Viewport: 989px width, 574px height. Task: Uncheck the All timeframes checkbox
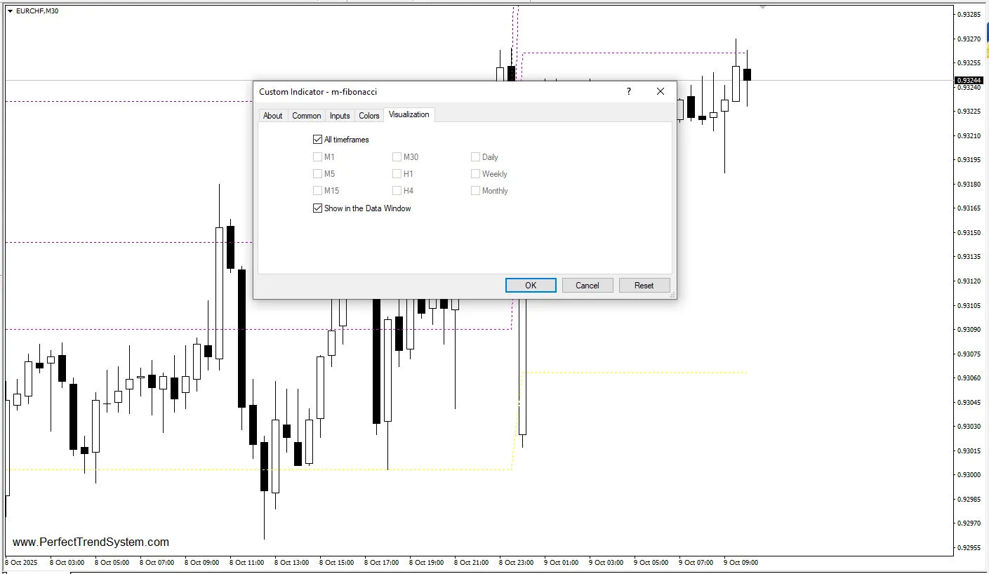click(318, 140)
